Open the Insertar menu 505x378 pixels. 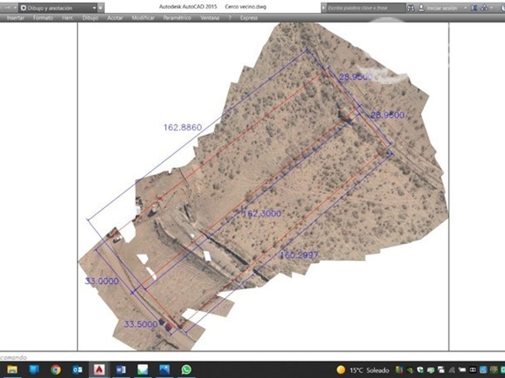(16, 18)
